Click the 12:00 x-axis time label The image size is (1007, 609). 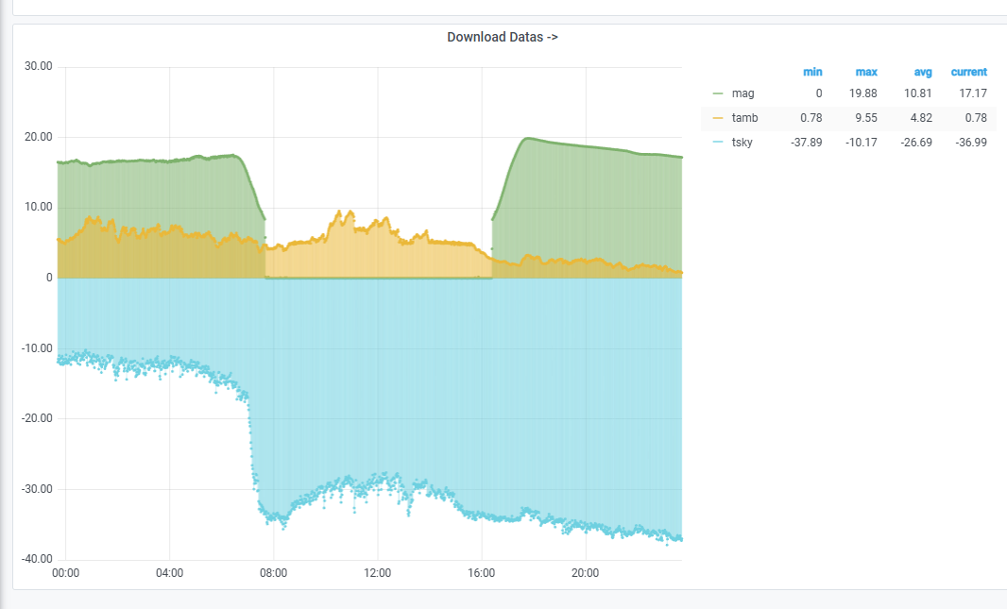pyautogui.click(x=377, y=573)
